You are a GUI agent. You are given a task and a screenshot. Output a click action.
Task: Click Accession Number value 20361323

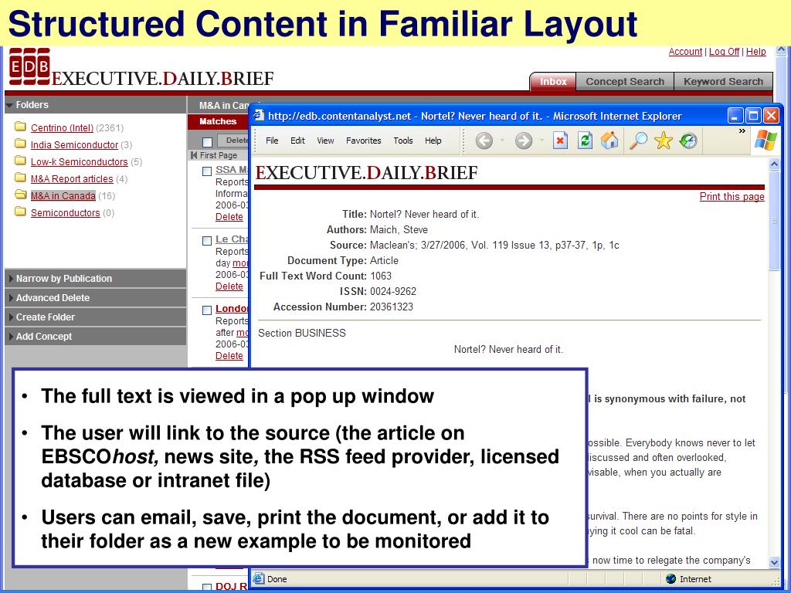[392, 307]
